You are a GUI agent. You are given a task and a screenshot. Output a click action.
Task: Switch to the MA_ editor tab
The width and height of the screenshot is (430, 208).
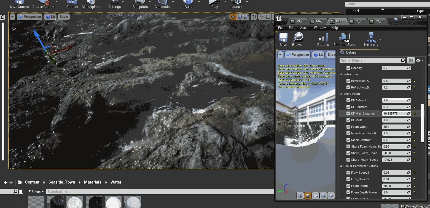click(319, 21)
